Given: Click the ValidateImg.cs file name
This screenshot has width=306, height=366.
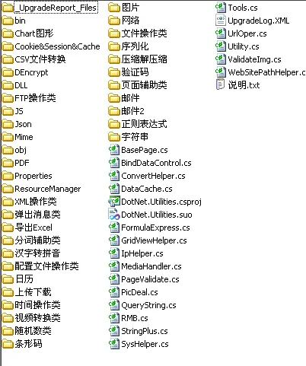Looking at the screenshot, I should (254, 59).
